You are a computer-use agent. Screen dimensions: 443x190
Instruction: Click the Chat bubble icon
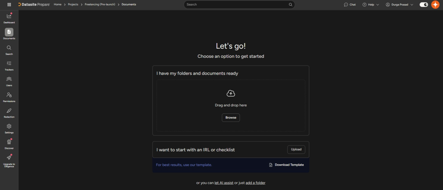[x=346, y=4]
